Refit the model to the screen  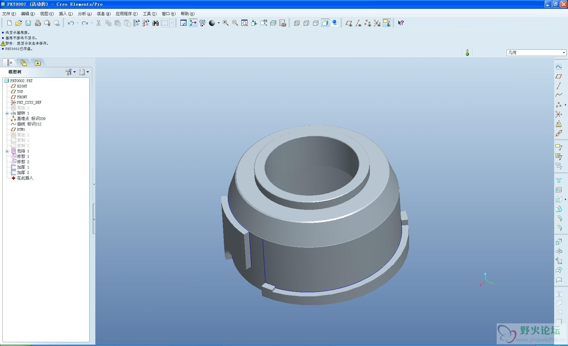[244, 23]
